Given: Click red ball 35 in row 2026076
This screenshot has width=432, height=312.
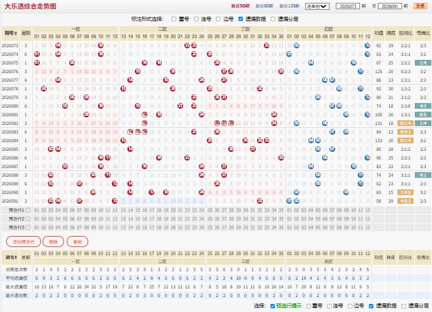Looking at the screenshot, I should click(x=281, y=71).
